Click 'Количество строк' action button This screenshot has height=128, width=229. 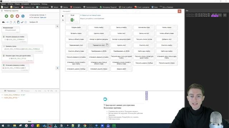point(144,27)
